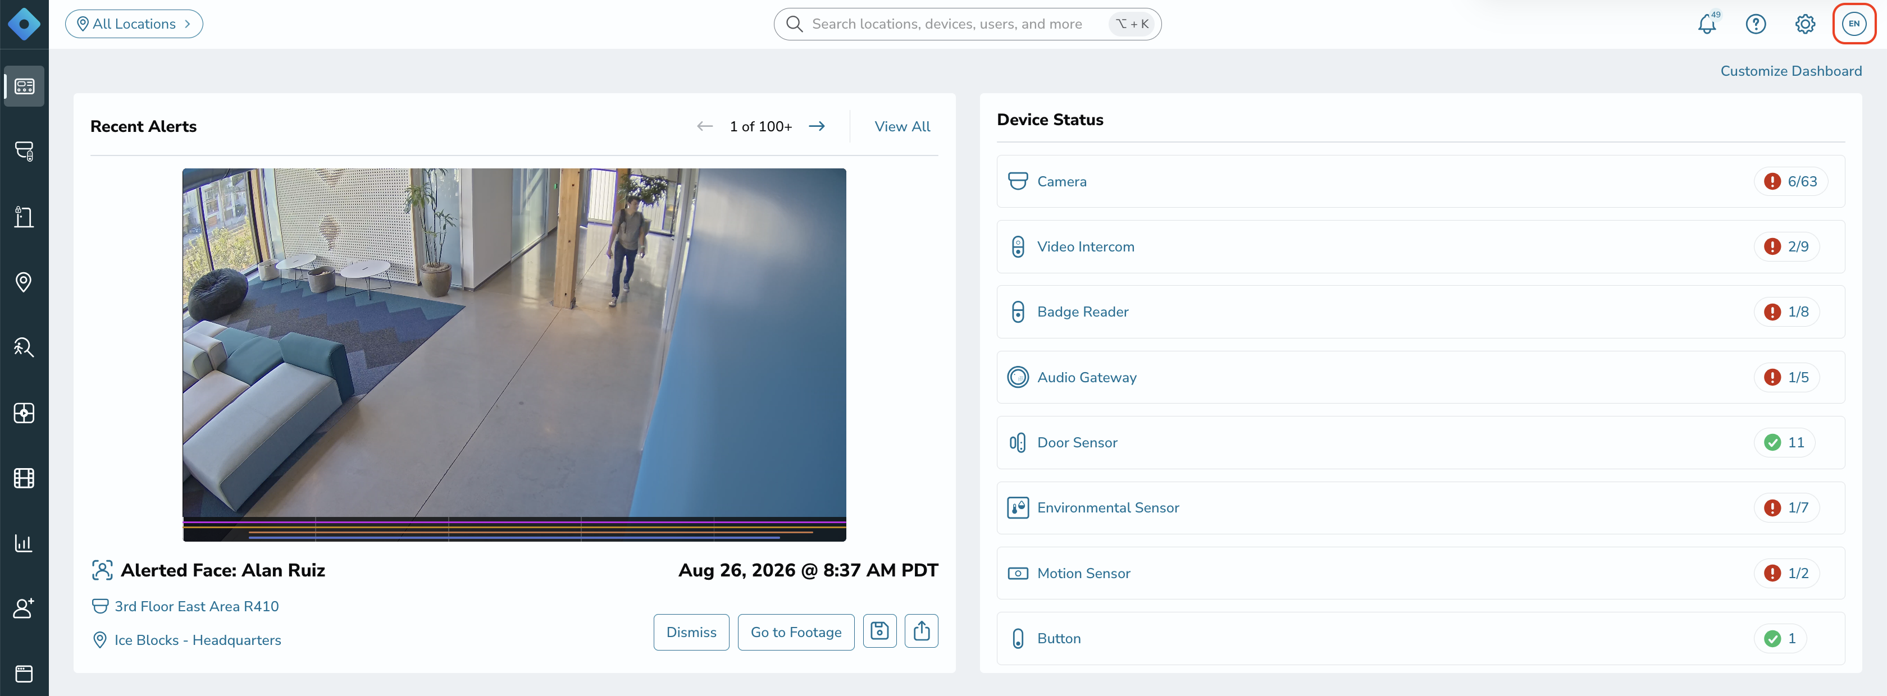Open the Motion Sensor status row
Image resolution: width=1887 pixels, height=696 pixels.
click(x=1420, y=573)
